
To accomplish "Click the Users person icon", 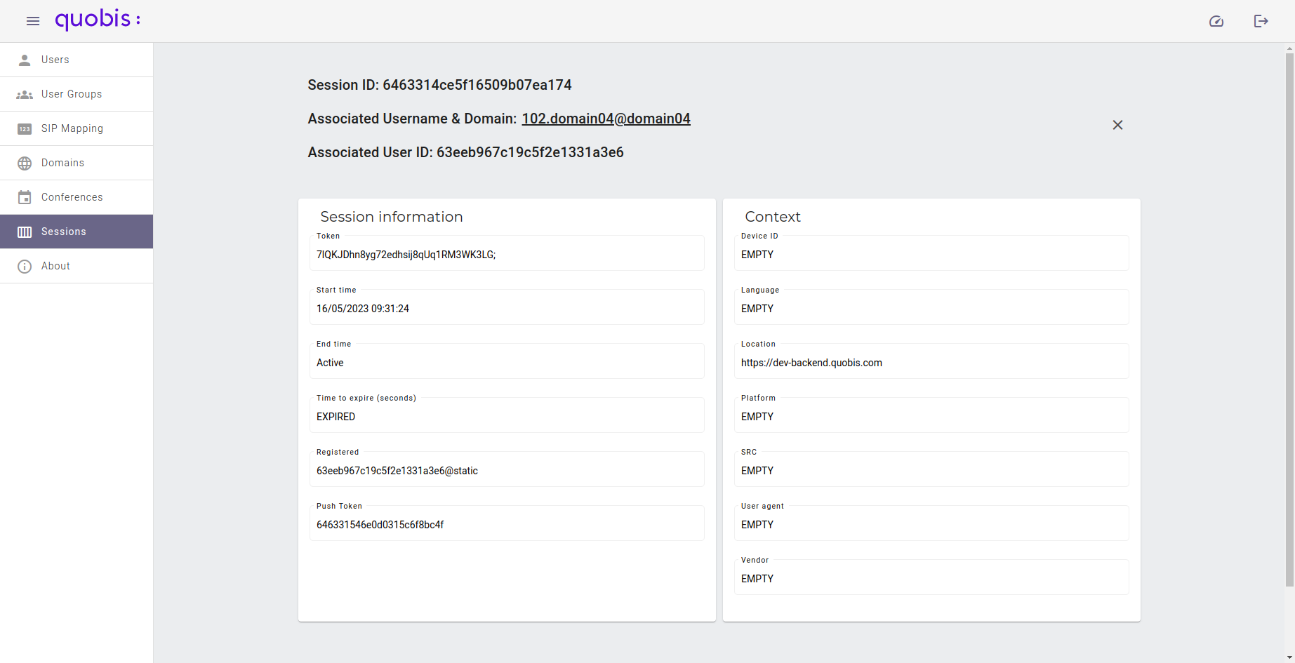I will [25, 60].
